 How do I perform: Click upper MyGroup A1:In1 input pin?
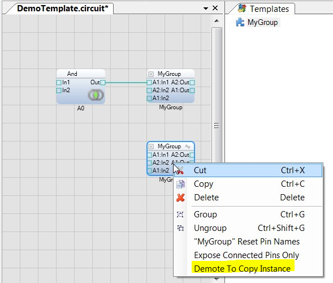(x=149, y=83)
